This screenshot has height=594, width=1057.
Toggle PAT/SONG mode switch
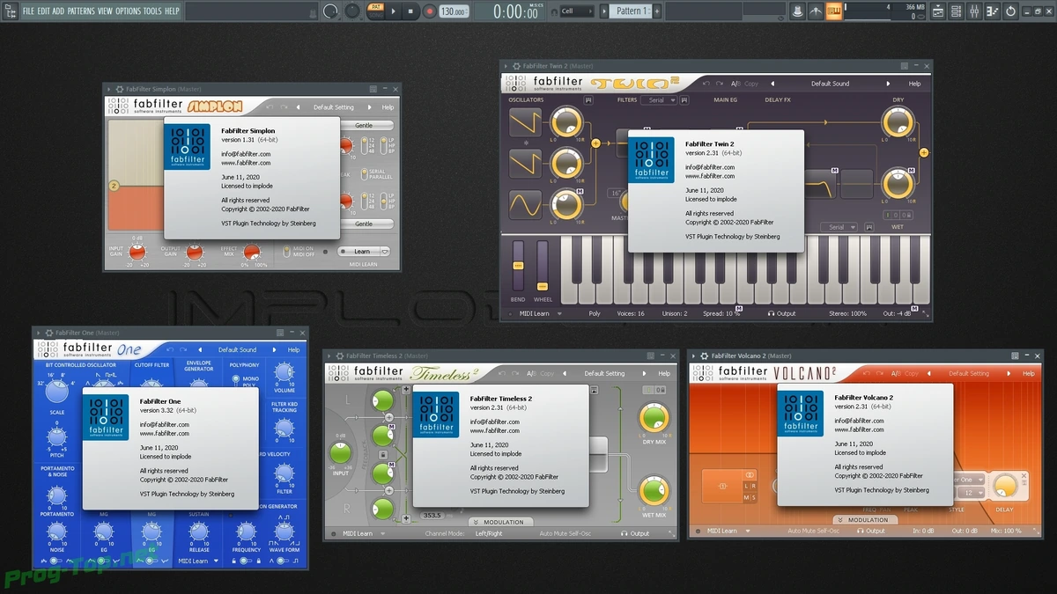(375, 11)
